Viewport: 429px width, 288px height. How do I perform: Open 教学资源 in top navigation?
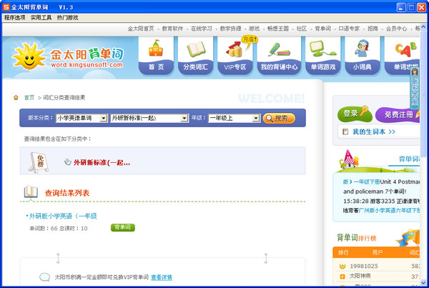click(231, 29)
